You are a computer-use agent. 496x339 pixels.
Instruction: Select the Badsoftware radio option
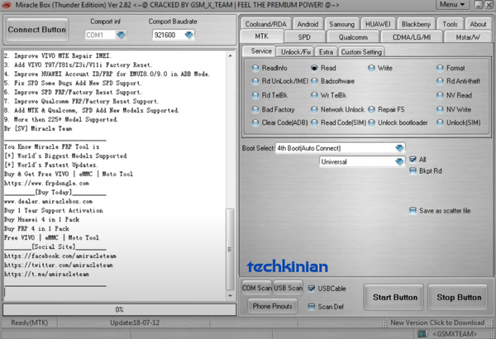point(314,81)
